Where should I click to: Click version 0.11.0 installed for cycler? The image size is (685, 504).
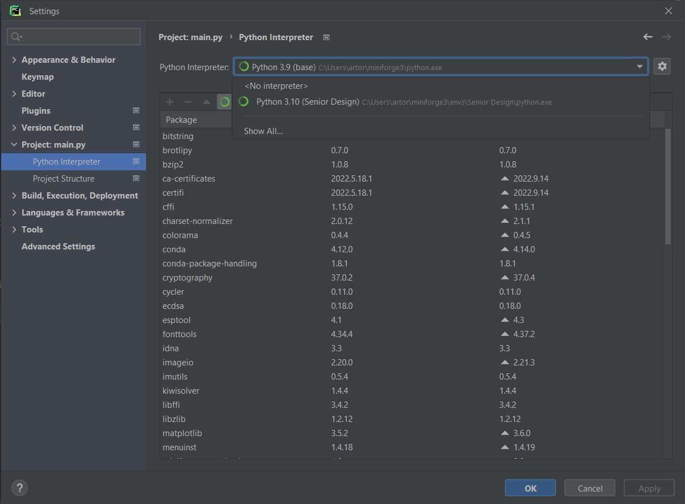[342, 292]
